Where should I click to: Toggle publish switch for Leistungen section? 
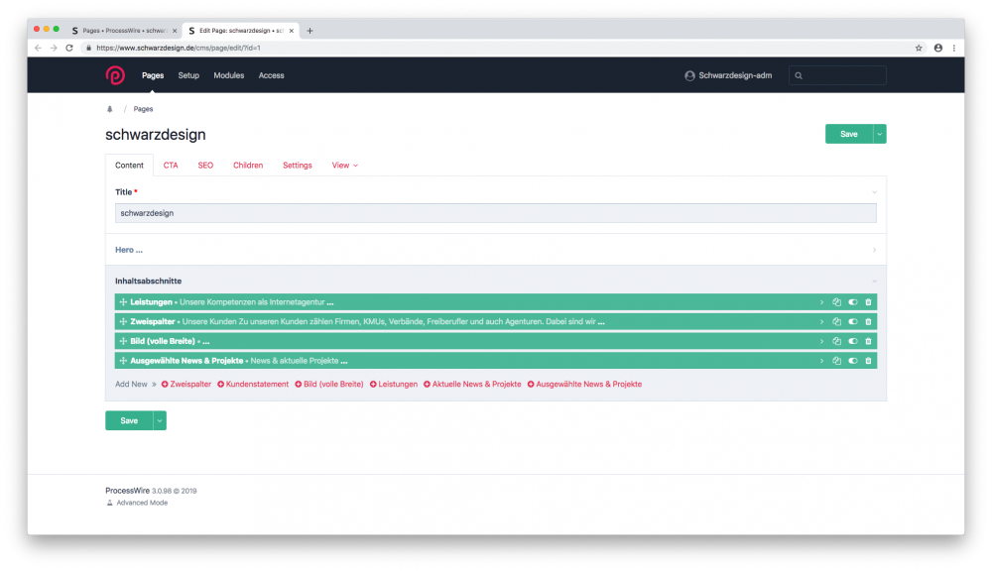852,302
